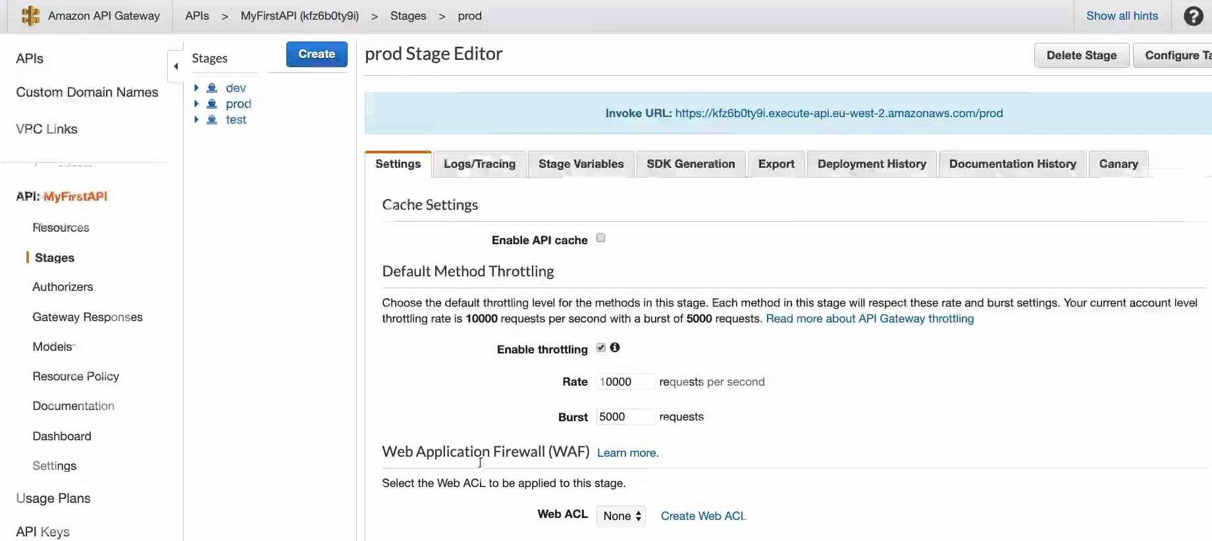Viewport: 1212px width, 541px height.
Task: Collapse the left navigation panel arrow
Action: coord(175,66)
